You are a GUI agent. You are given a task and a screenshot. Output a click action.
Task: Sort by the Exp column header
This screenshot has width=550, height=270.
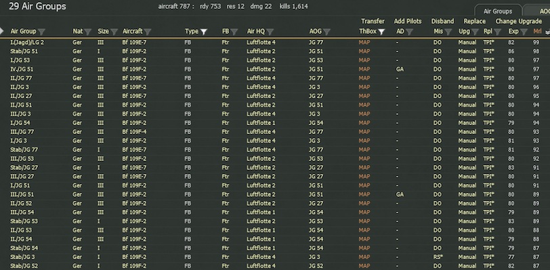pos(513,31)
